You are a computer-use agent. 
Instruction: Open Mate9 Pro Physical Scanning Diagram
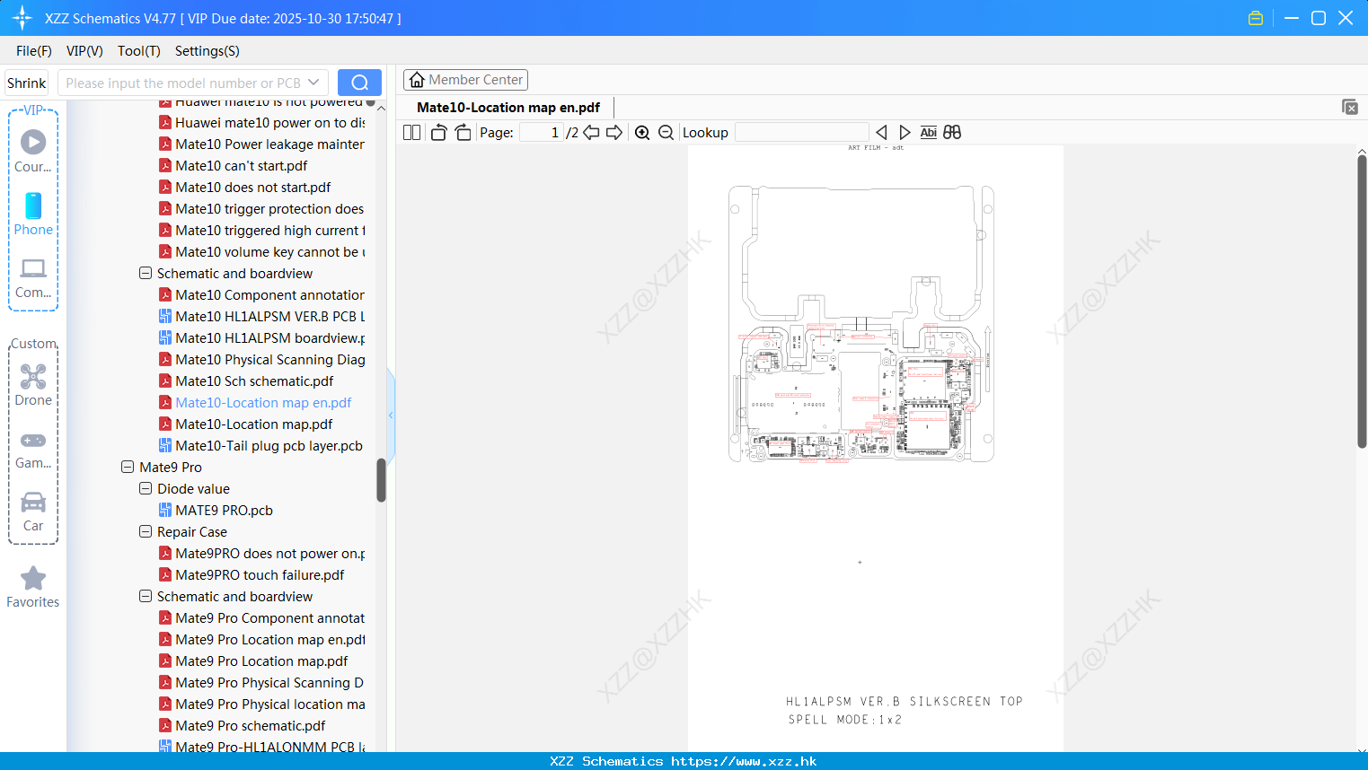(261, 682)
